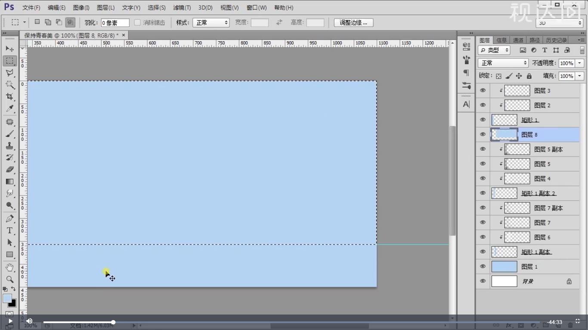
Task: Filter layers by pixel layer icon
Action: 523,50
